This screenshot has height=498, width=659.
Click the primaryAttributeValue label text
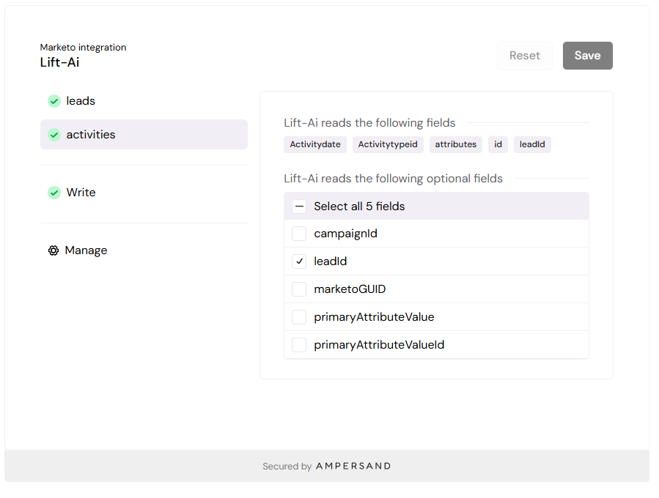coord(374,317)
